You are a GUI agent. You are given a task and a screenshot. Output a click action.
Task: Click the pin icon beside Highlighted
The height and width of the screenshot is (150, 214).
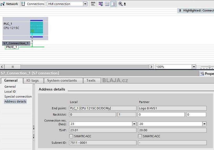(180, 10)
